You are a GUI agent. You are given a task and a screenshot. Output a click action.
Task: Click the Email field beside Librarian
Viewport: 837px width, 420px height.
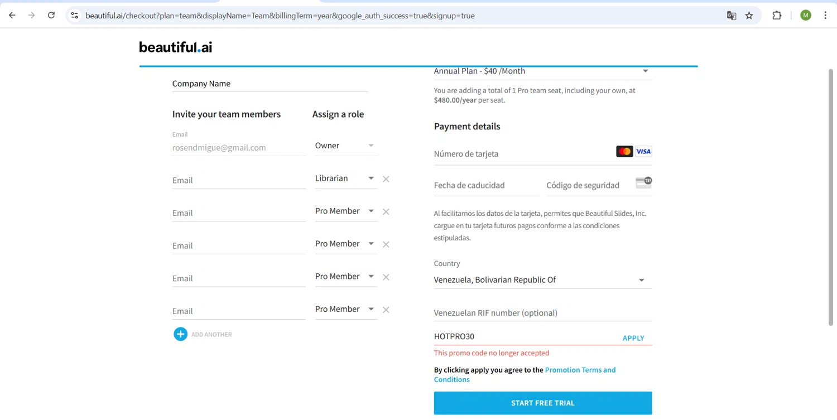tap(239, 180)
